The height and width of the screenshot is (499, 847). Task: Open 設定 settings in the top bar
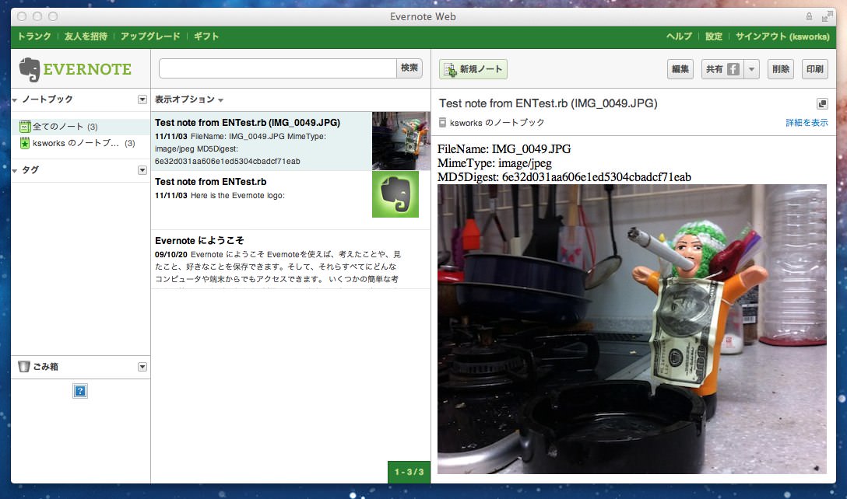(714, 37)
